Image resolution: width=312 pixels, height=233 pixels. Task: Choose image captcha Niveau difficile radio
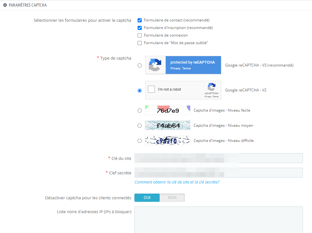coord(140,141)
